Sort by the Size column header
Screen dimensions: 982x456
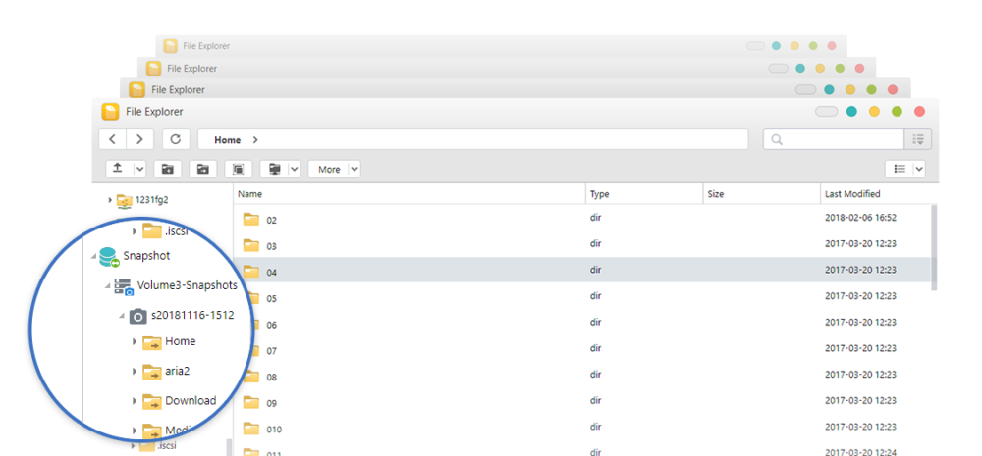point(762,194)
